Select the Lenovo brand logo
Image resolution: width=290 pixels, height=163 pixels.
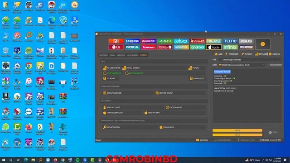(x=149, y=47)
